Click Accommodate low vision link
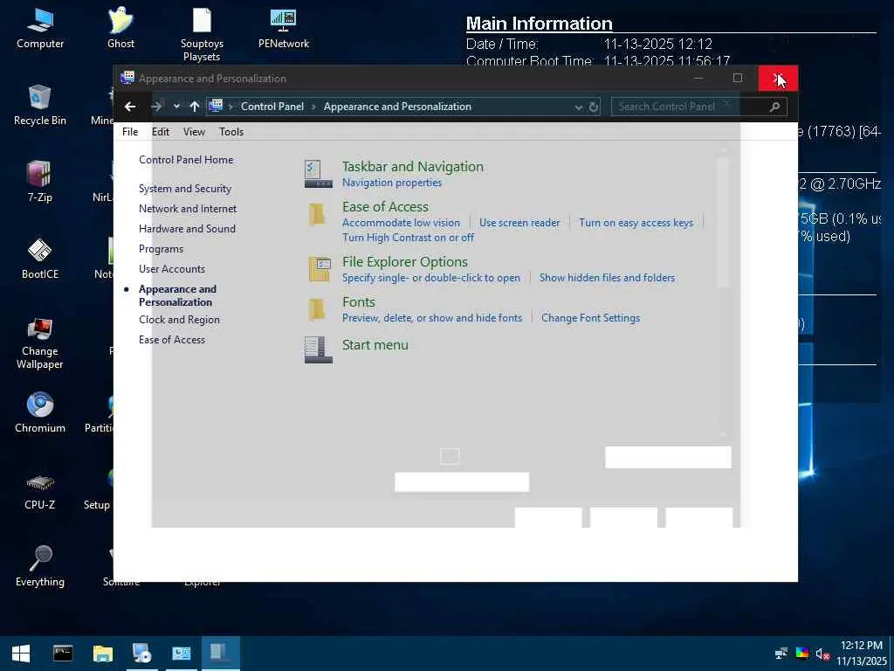 (401, 223)
